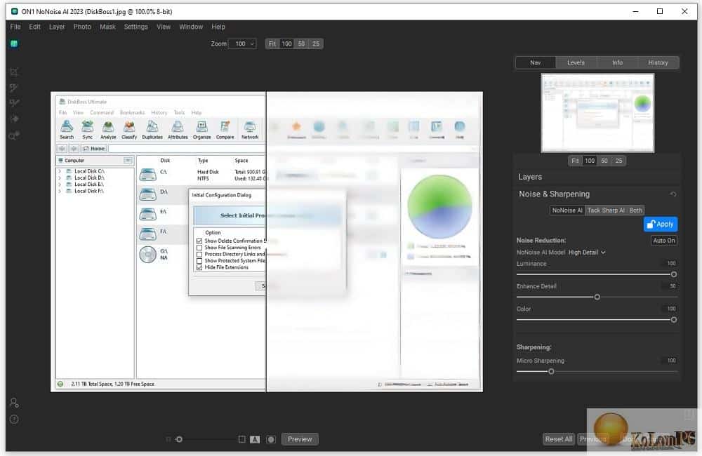Toggle the Auto On noise reduction button
702x456 pixels.
click(x=664, y=241)
